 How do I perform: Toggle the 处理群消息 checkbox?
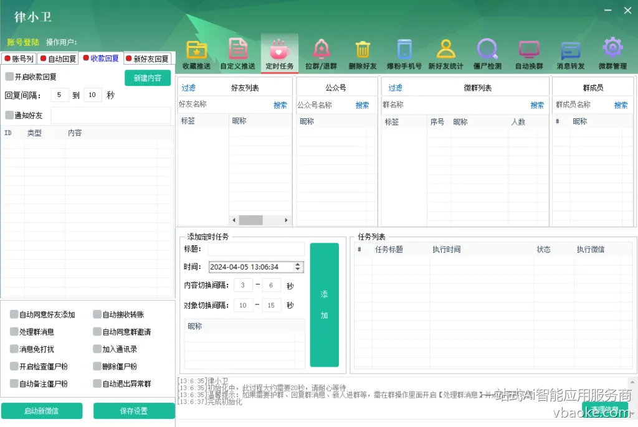point(14,332)
